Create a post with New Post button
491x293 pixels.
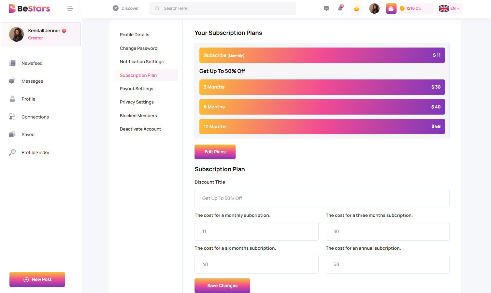pos(37,279)
